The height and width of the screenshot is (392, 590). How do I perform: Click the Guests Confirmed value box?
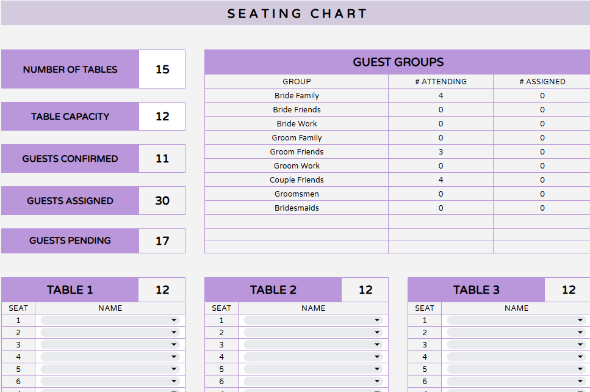(162, 158)
